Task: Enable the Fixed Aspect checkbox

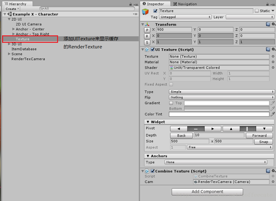Action: pyautogui.click(x=171, y=84)
